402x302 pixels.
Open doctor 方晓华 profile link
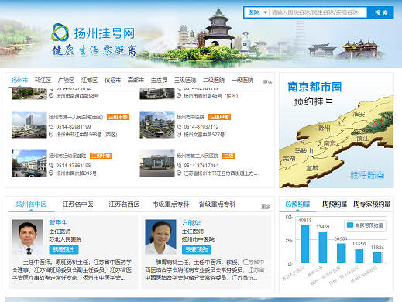point(191,223)
